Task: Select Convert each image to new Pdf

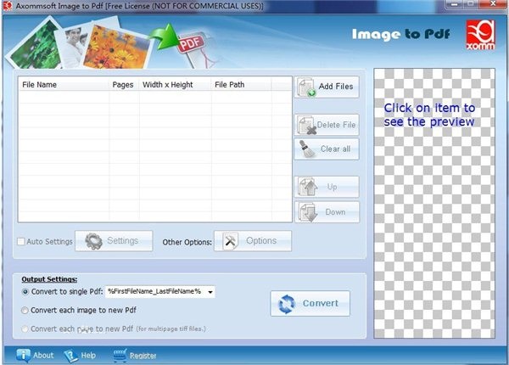Action: pyautogui.click(x=25, y=310)
